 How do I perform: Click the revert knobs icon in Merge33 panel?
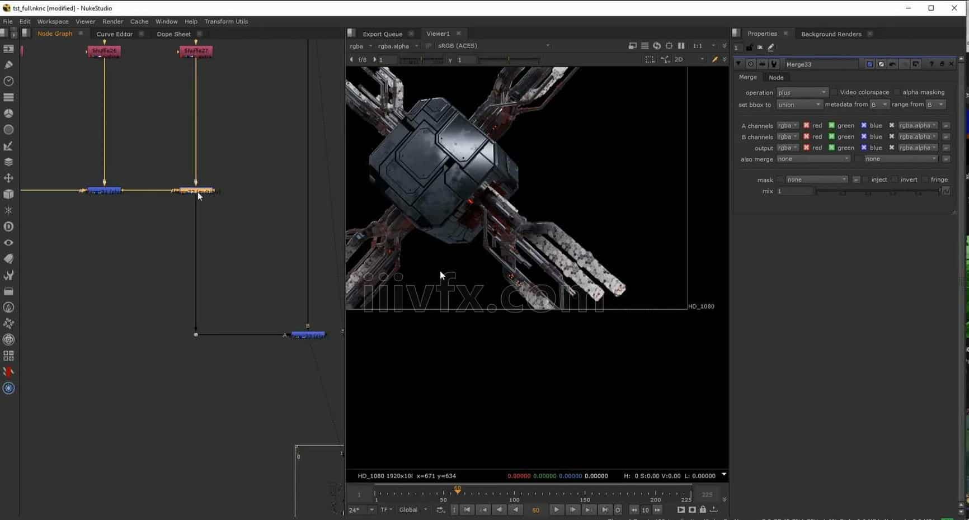(916, 64)
